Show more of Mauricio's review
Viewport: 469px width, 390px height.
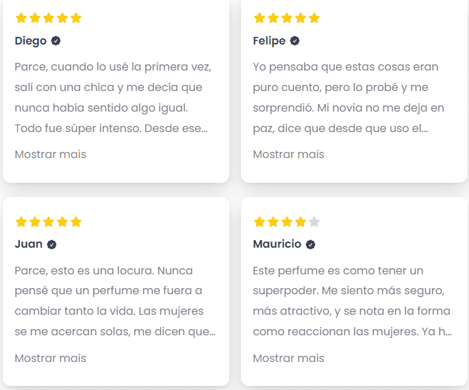tap(289, 358)
